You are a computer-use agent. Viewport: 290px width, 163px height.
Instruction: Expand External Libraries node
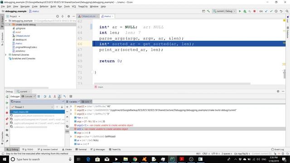[x=6, y=55]
